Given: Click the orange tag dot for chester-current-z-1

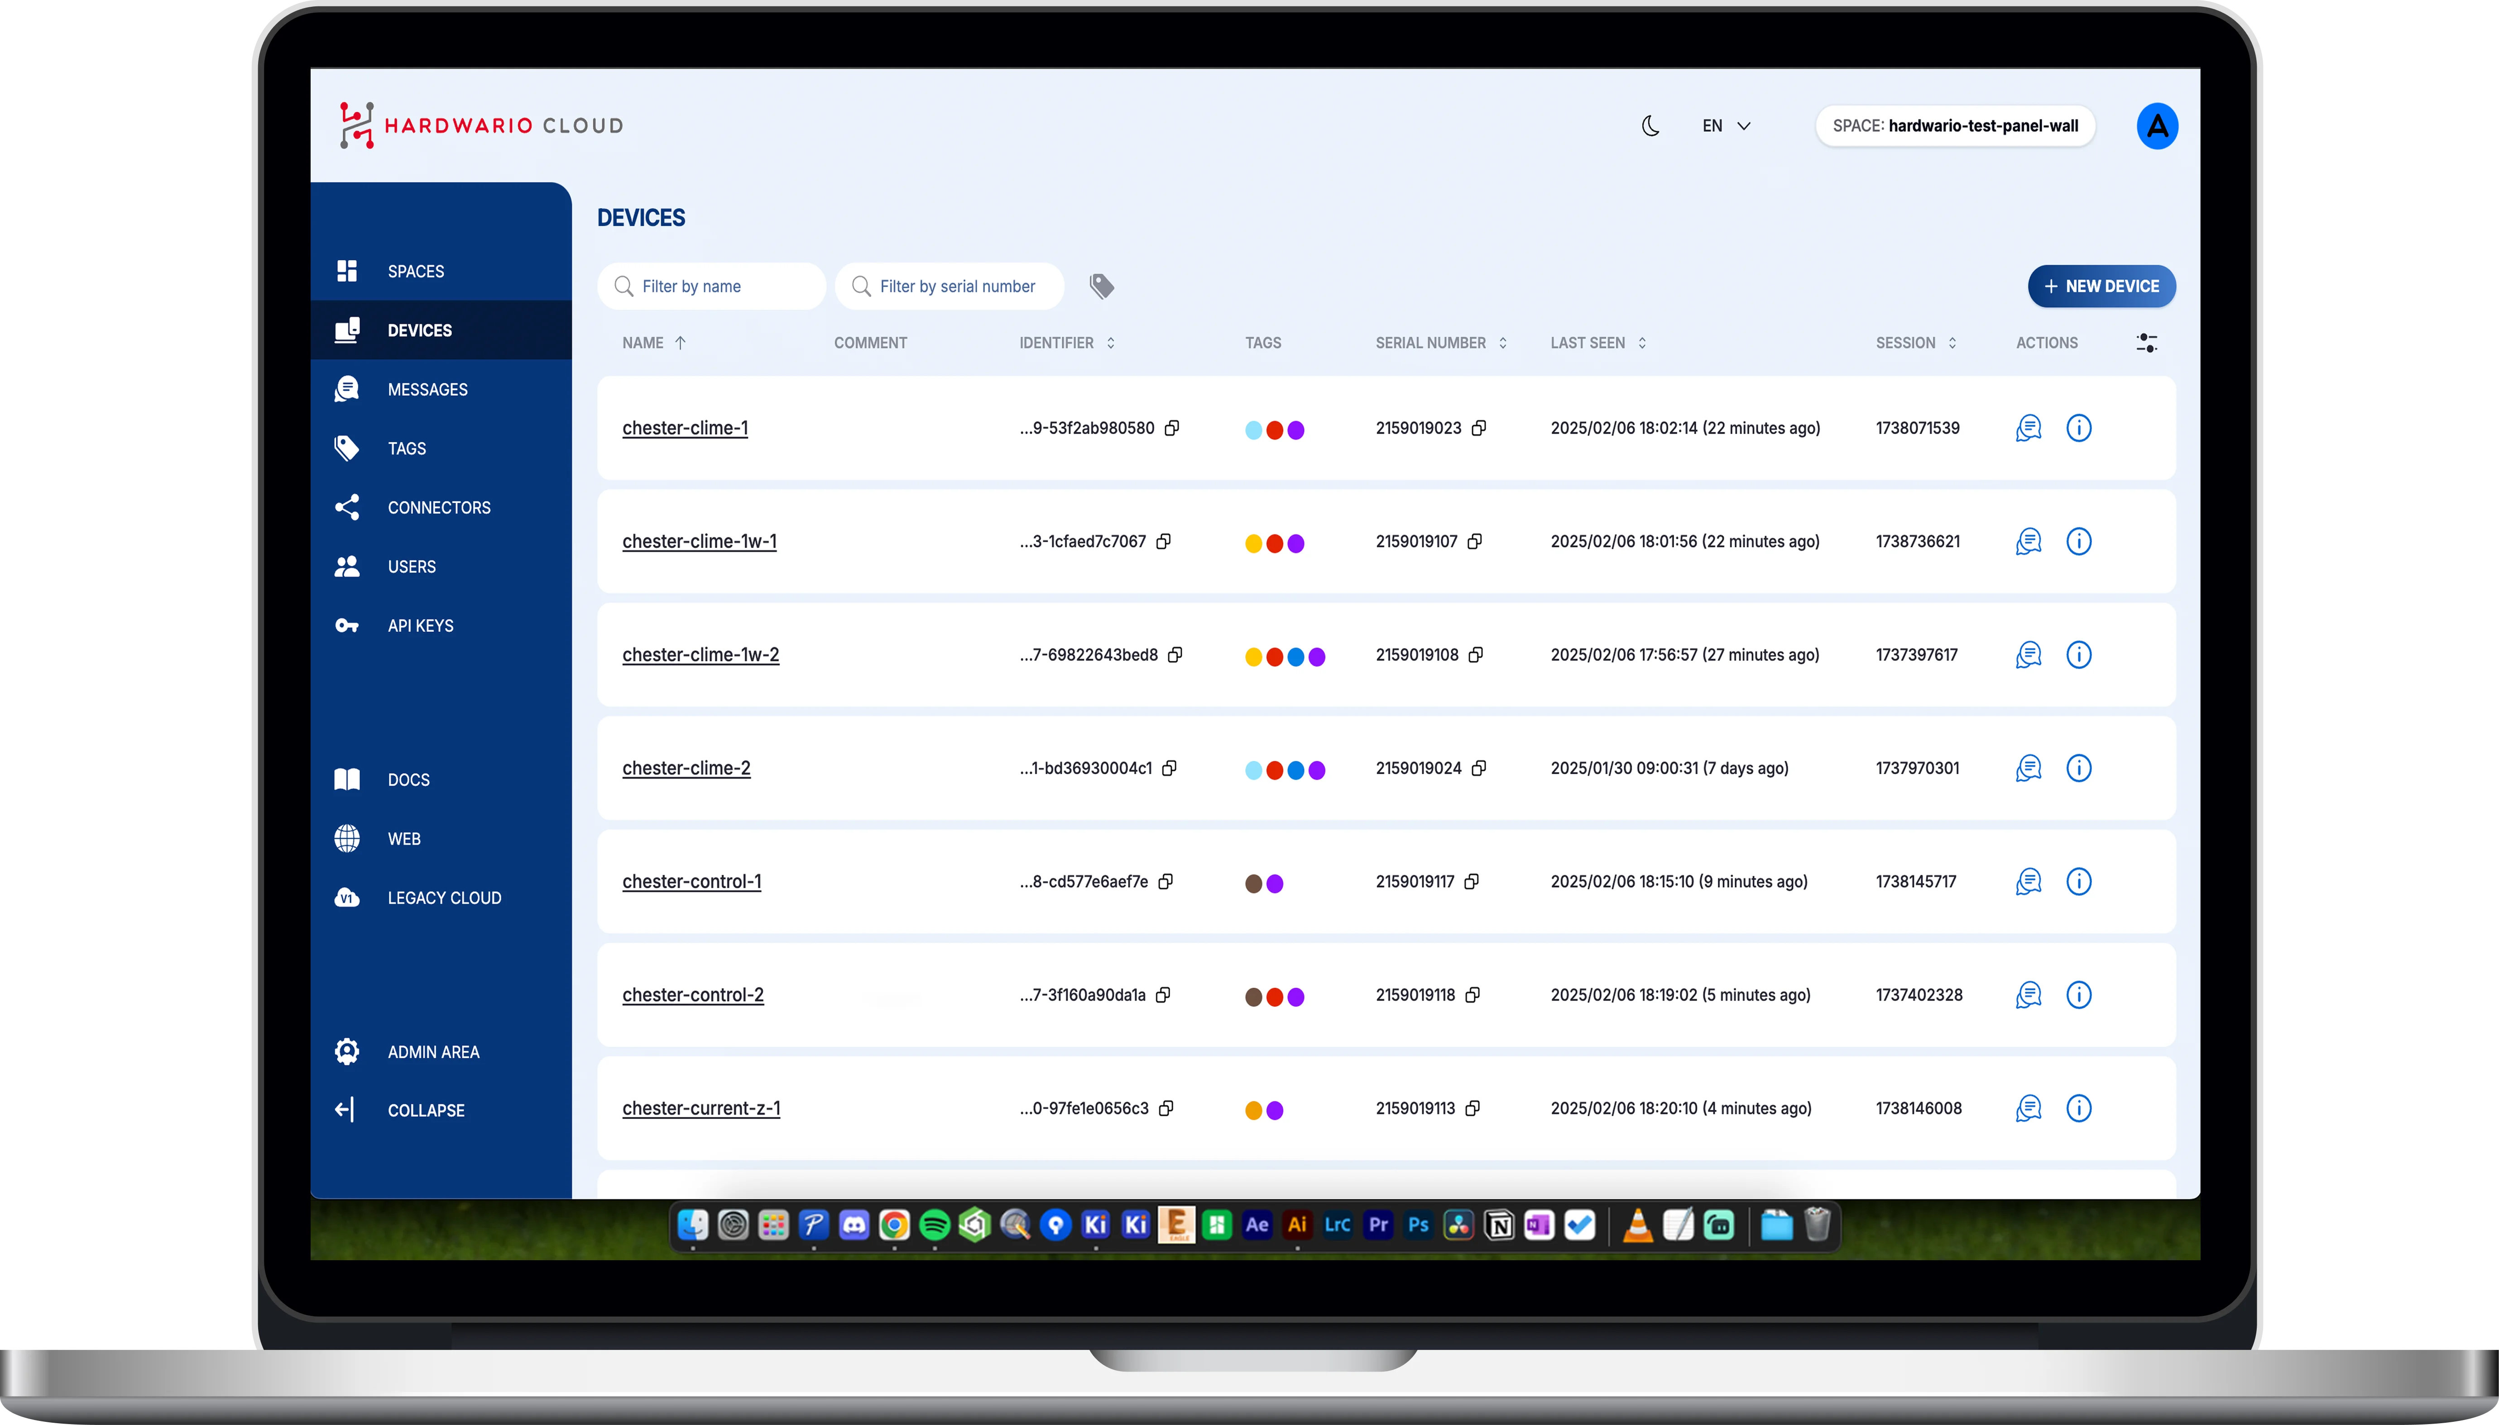Looking at the screenshot, I should (1253, 1111).
